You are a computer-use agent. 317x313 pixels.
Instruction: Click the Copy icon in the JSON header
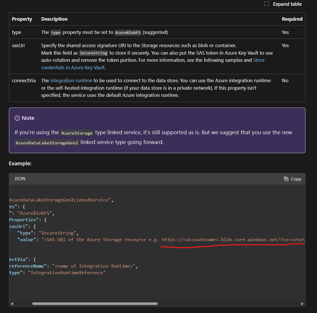286,179
